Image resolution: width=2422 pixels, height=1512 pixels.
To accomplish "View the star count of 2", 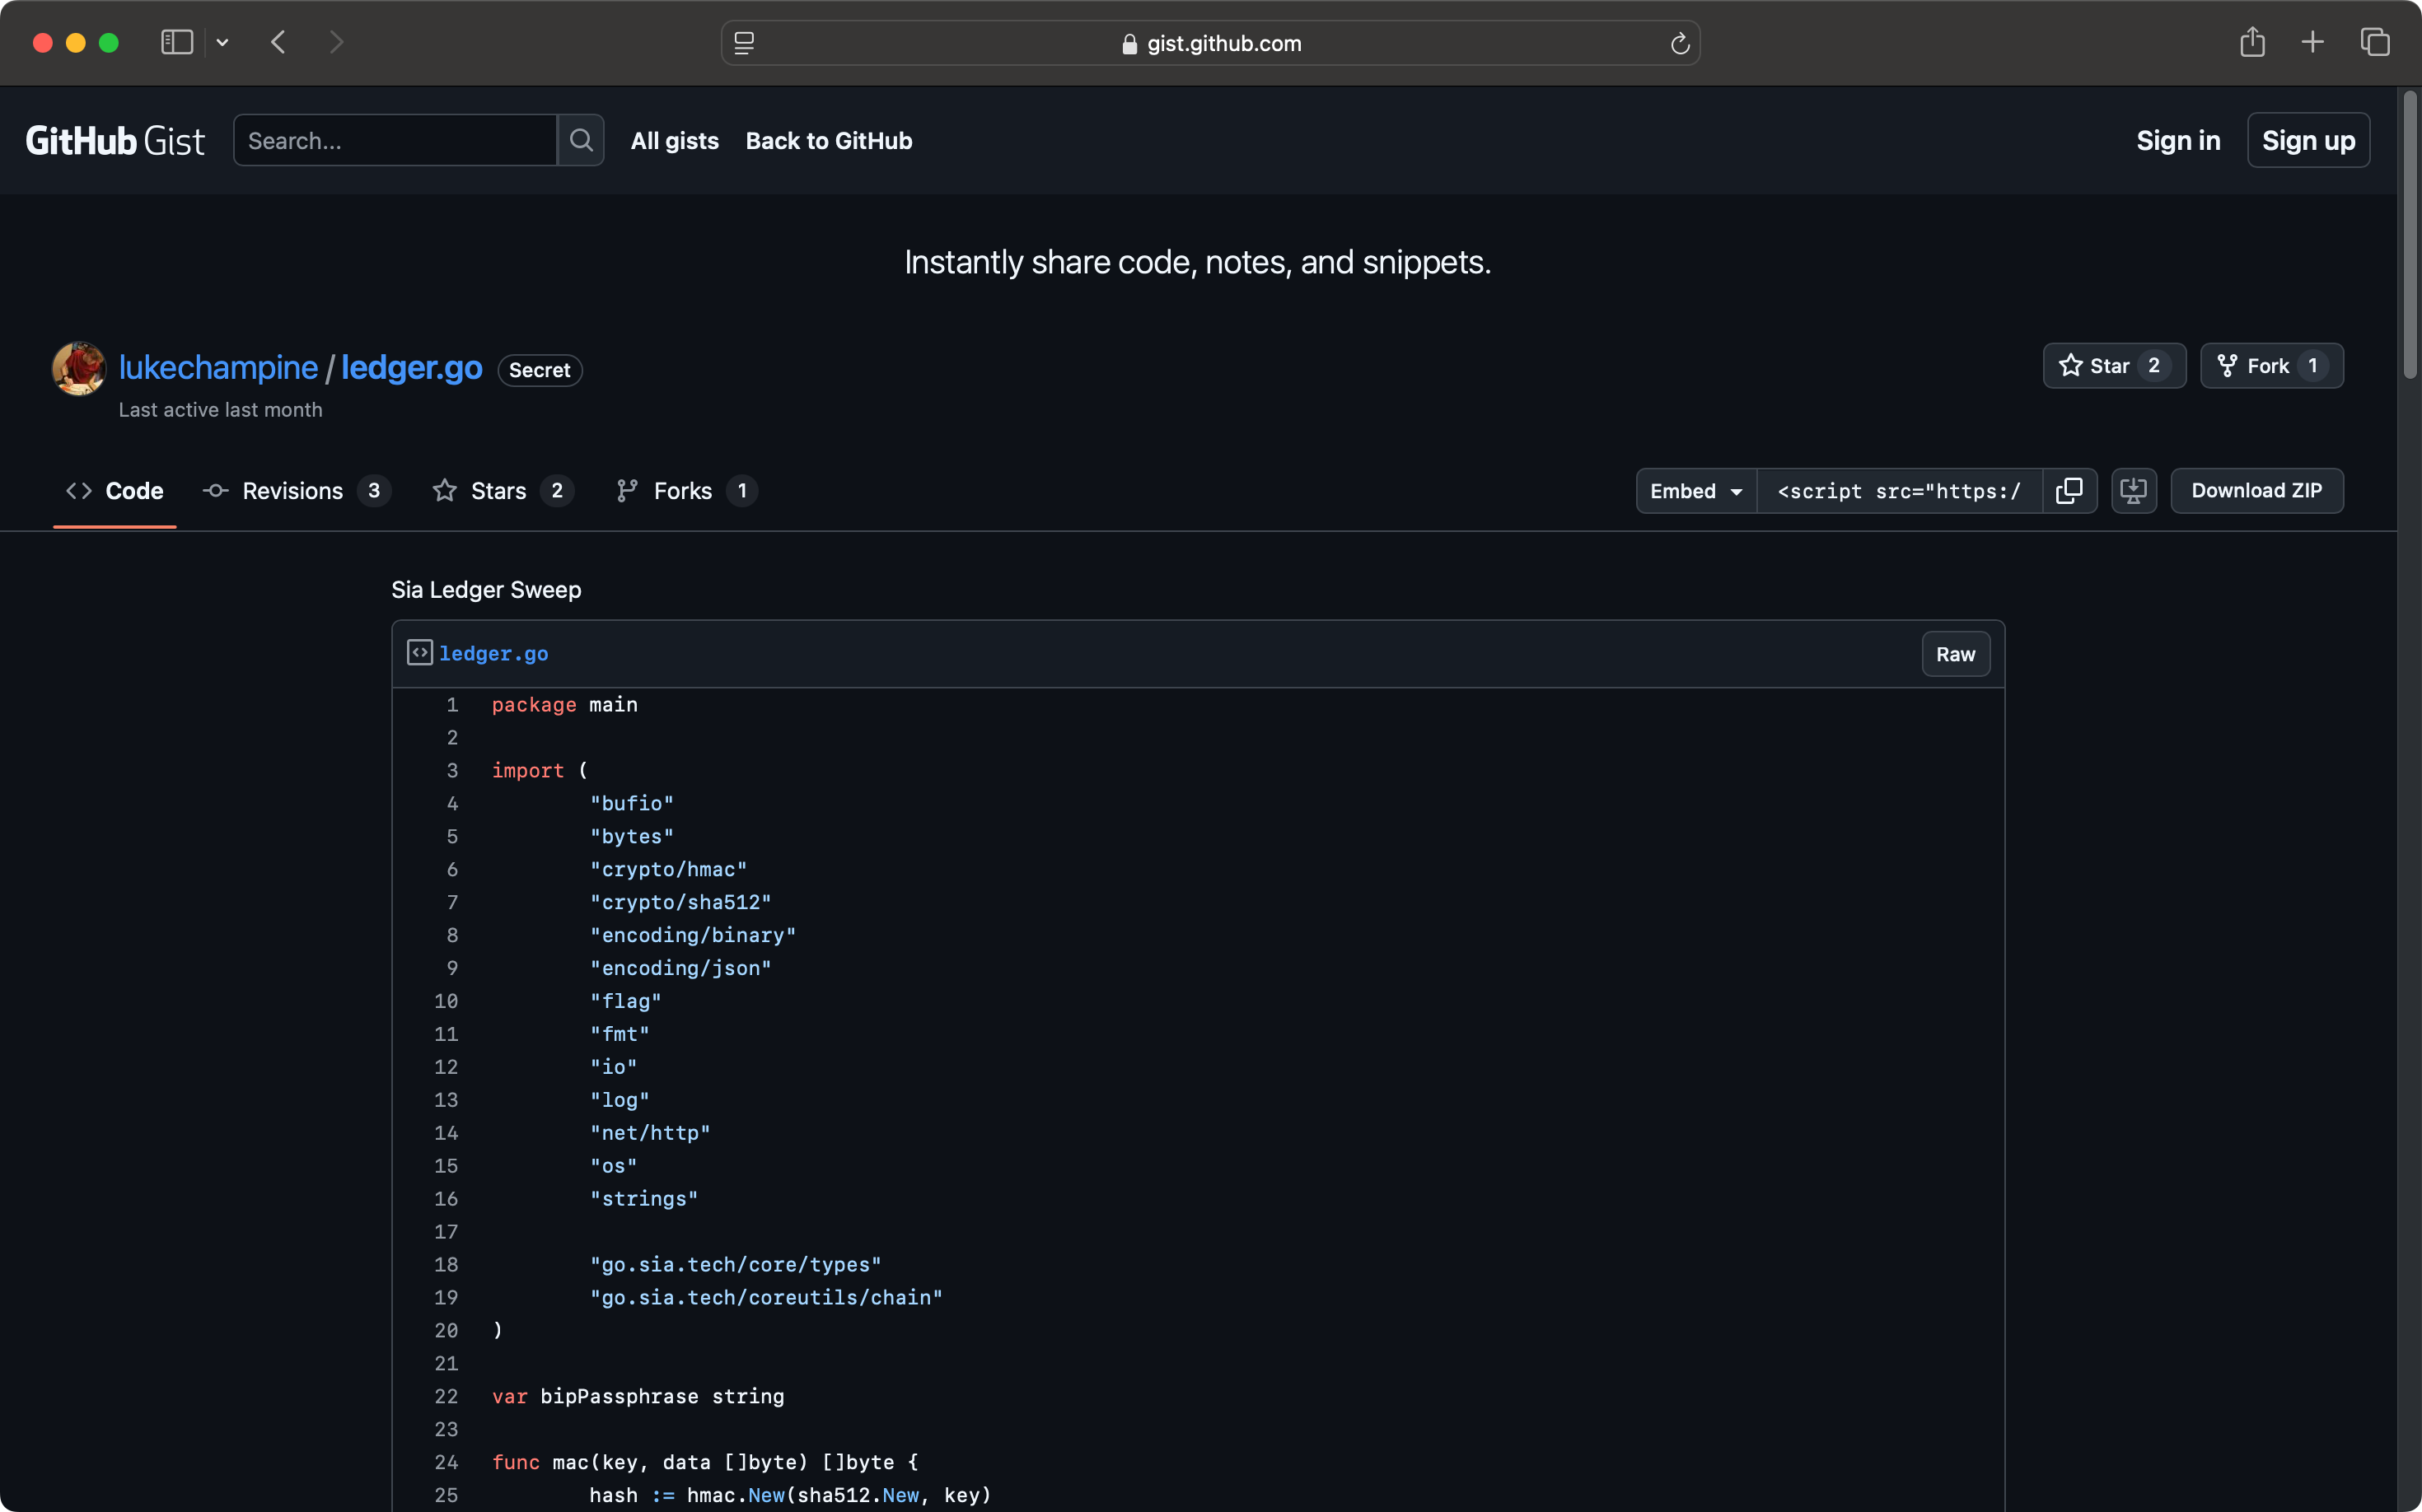I will [x=2154, y=366].
